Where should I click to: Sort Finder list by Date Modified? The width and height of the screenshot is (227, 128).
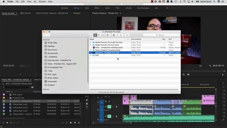pyautogui.click(x=136, y=39)
